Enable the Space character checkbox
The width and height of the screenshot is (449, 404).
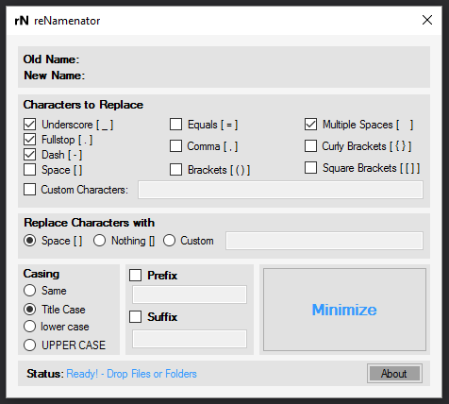tap(29, 170)
